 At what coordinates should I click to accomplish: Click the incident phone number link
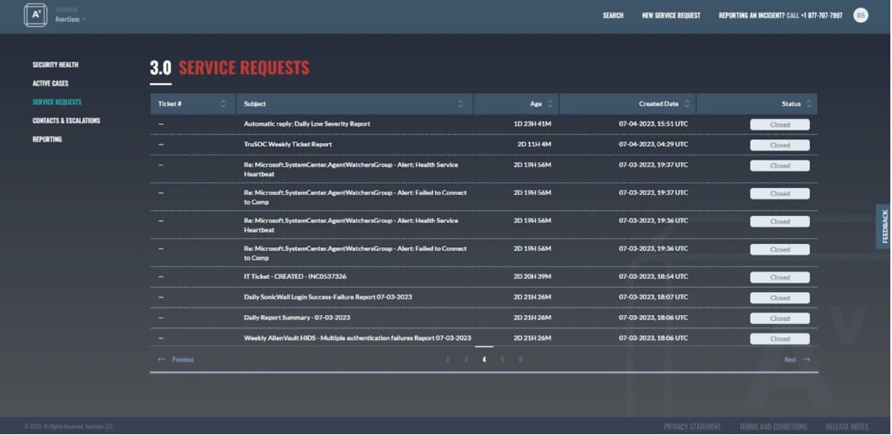click(822, 16)
